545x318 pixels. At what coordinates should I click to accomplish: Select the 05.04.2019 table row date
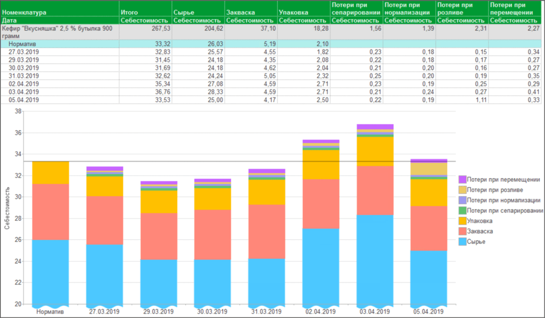tap(23, 100)
